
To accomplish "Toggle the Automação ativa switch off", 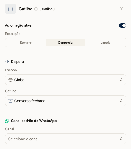I will point(123,25).
